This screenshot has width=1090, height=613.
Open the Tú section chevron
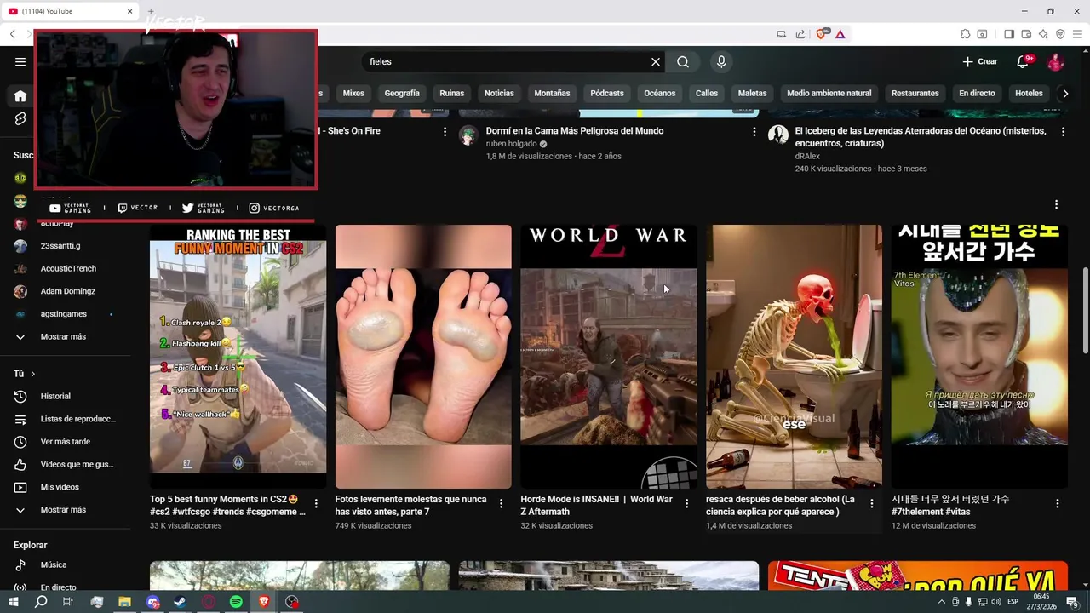pos(33,374)
